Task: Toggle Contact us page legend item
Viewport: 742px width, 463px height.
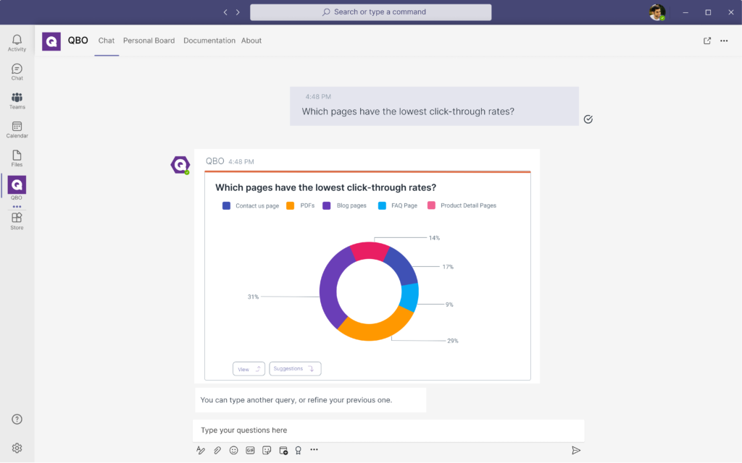Action: click(251, 205)
